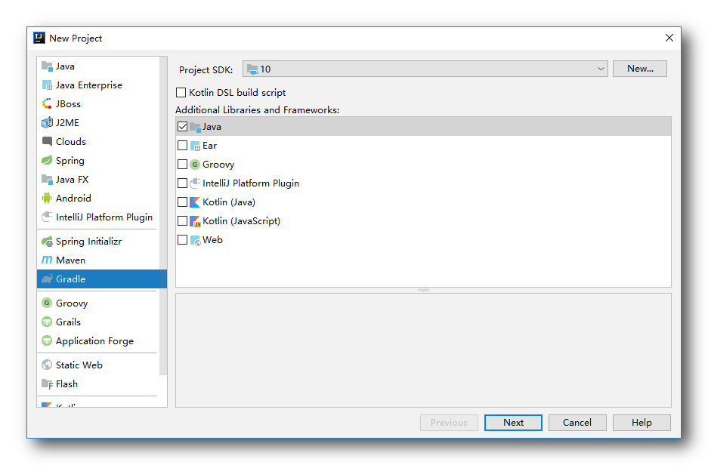Select the Spring leaf icon
Viewport: 708px width, 465px height.
pyautogui.click(x=47, y=161)
